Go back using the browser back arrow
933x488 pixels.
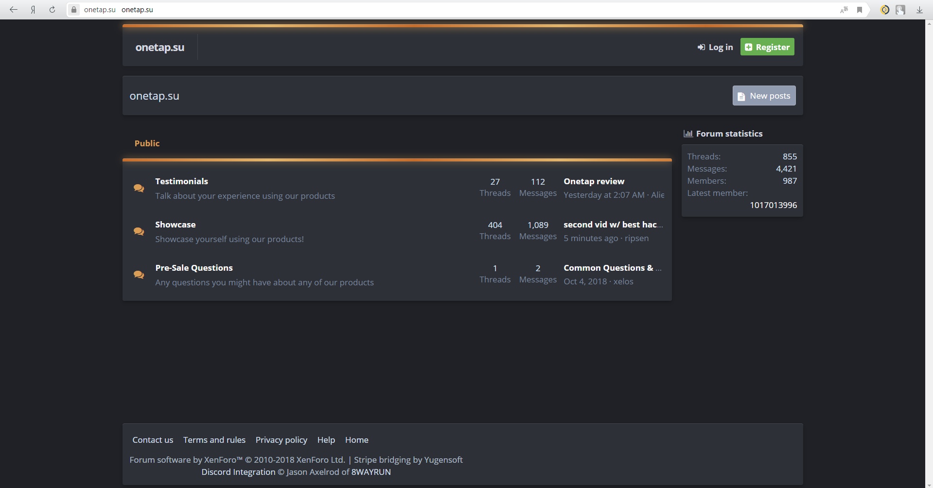point(14,10)
